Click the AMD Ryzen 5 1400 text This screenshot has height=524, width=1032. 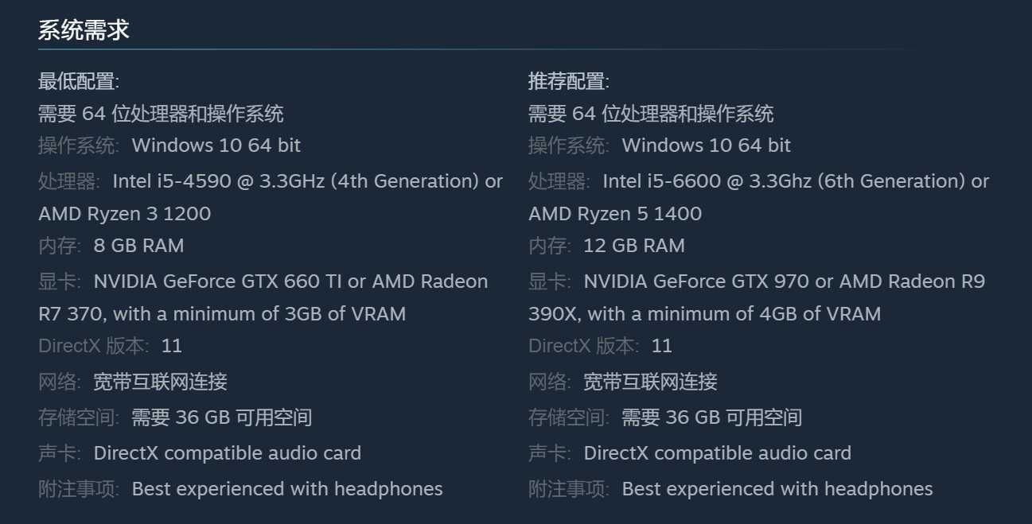coord(615,214)
